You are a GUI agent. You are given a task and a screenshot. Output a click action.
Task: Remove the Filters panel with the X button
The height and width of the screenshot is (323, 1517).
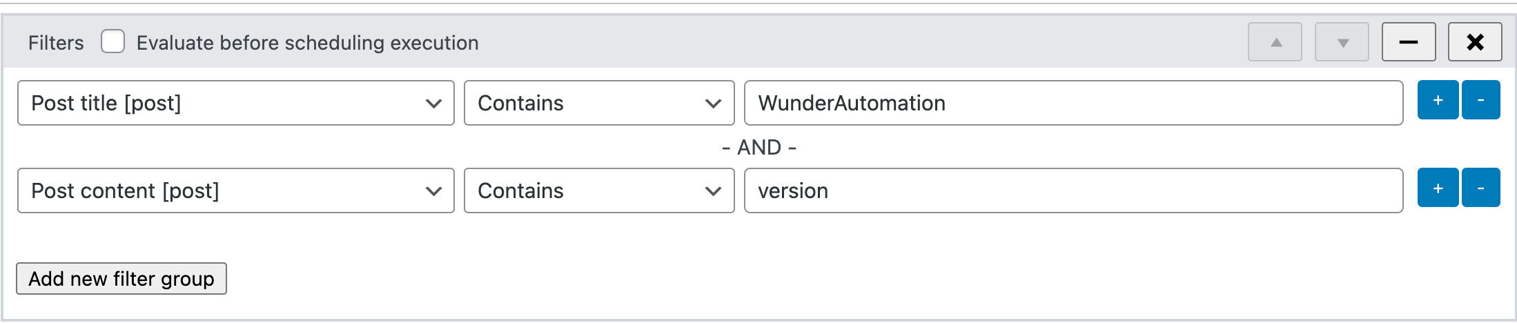[x=1475, y=42]
